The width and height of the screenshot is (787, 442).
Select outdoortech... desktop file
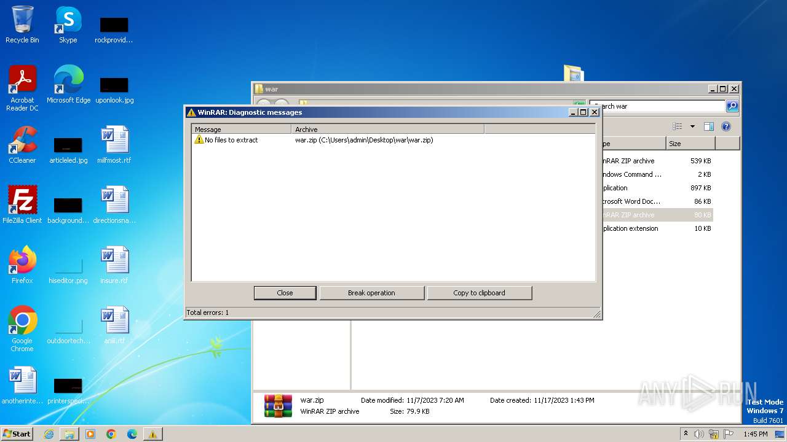68,329
